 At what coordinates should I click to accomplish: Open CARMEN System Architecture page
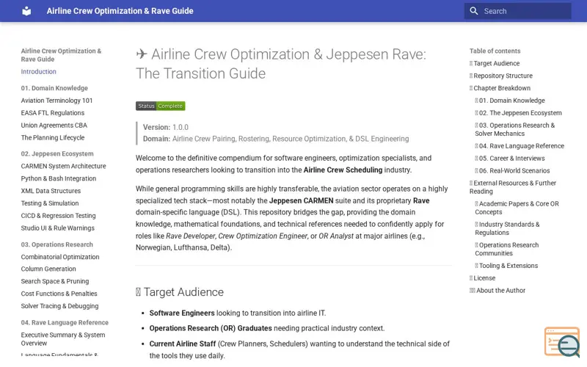pyautogui.click(x=63, y=166)
